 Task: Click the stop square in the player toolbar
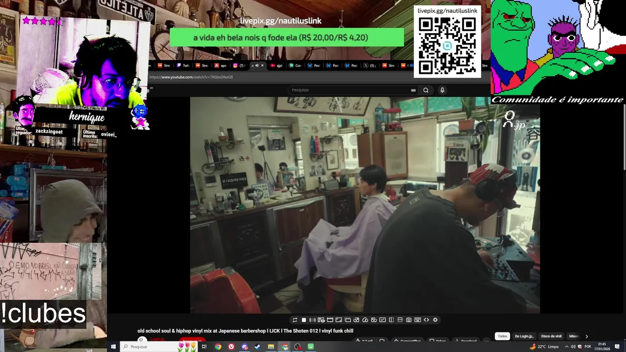coord(304,320)
